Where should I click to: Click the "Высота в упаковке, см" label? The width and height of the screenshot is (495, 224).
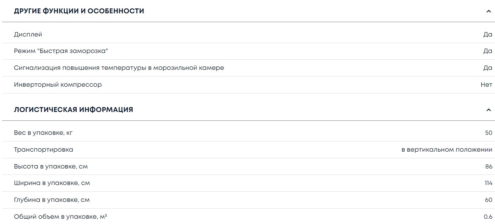click(51, 166)
